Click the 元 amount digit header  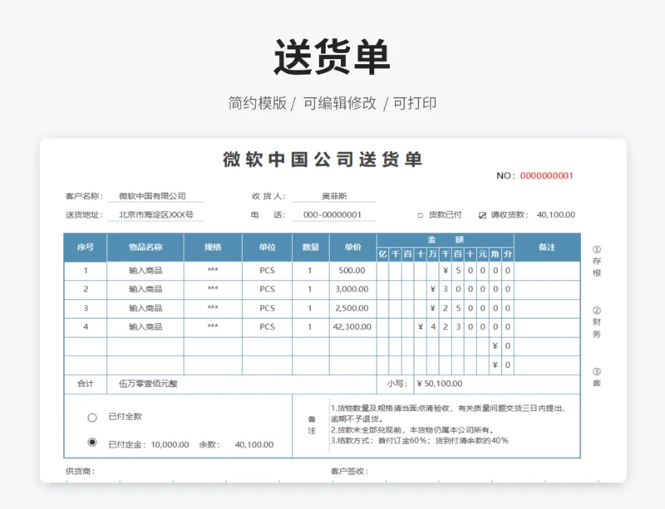[x=483, y=254]
